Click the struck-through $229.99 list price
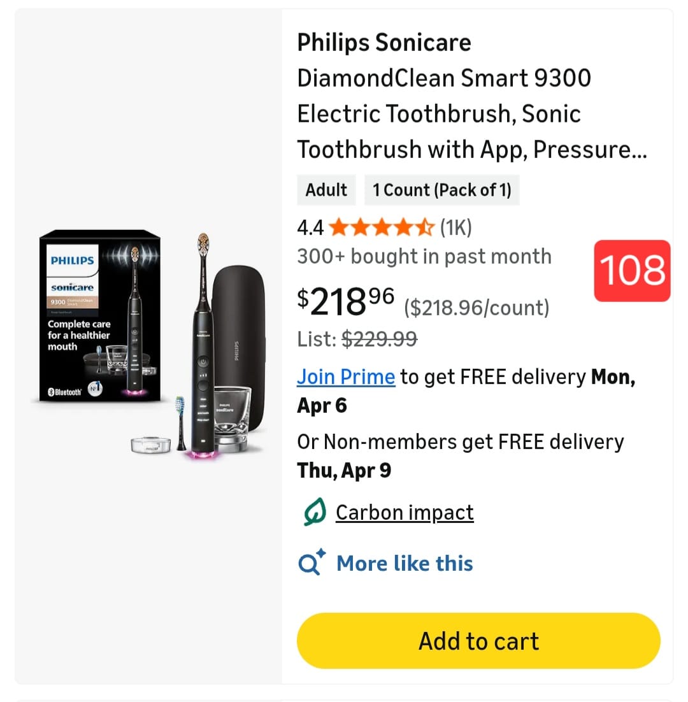This screenshot has width=688, height=702. [x=379, y=340]
